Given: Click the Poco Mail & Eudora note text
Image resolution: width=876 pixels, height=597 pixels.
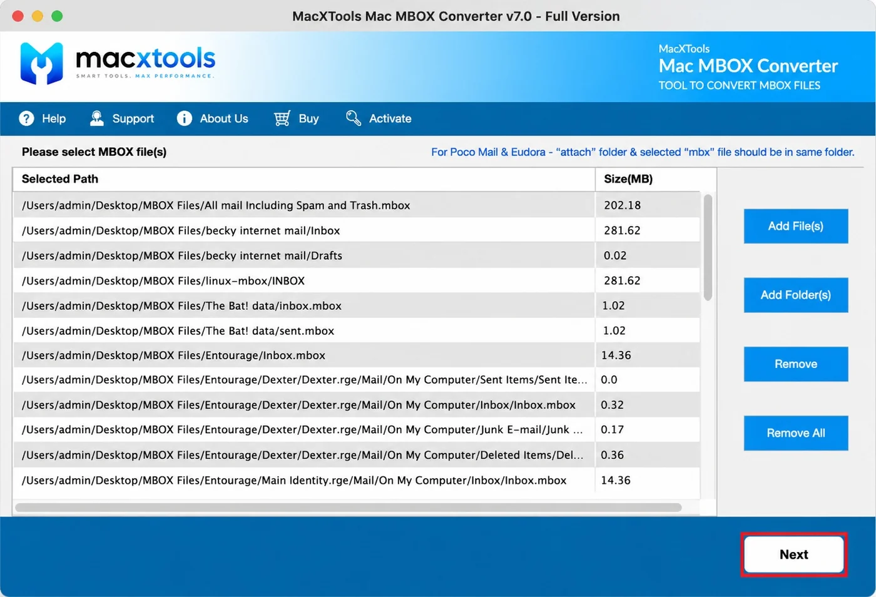Looking at the screenshot, I should click(643, 152).
